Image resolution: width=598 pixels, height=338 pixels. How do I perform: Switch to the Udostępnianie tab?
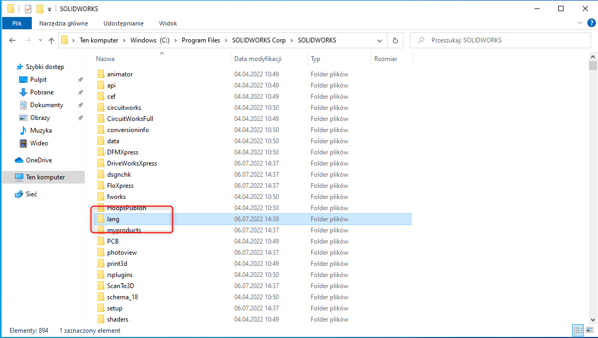(x=124, y=23)
